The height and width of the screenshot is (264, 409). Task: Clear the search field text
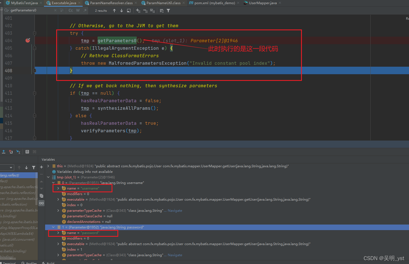tap(55, 11)
